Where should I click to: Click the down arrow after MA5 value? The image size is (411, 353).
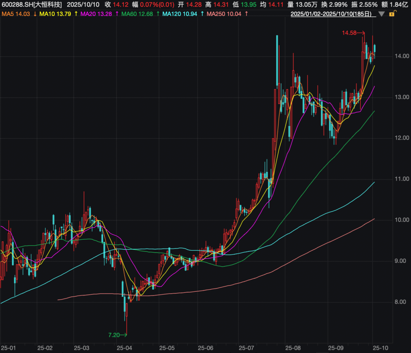[x=35, y=14]
